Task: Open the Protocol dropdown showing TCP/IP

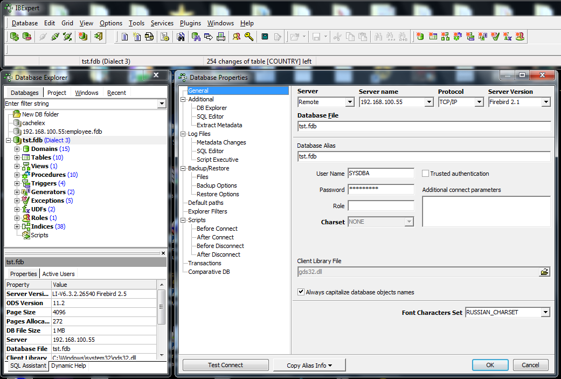Action: 480,102
